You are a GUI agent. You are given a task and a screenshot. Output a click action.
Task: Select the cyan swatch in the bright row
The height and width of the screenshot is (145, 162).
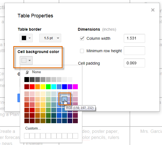pos(54,87)
